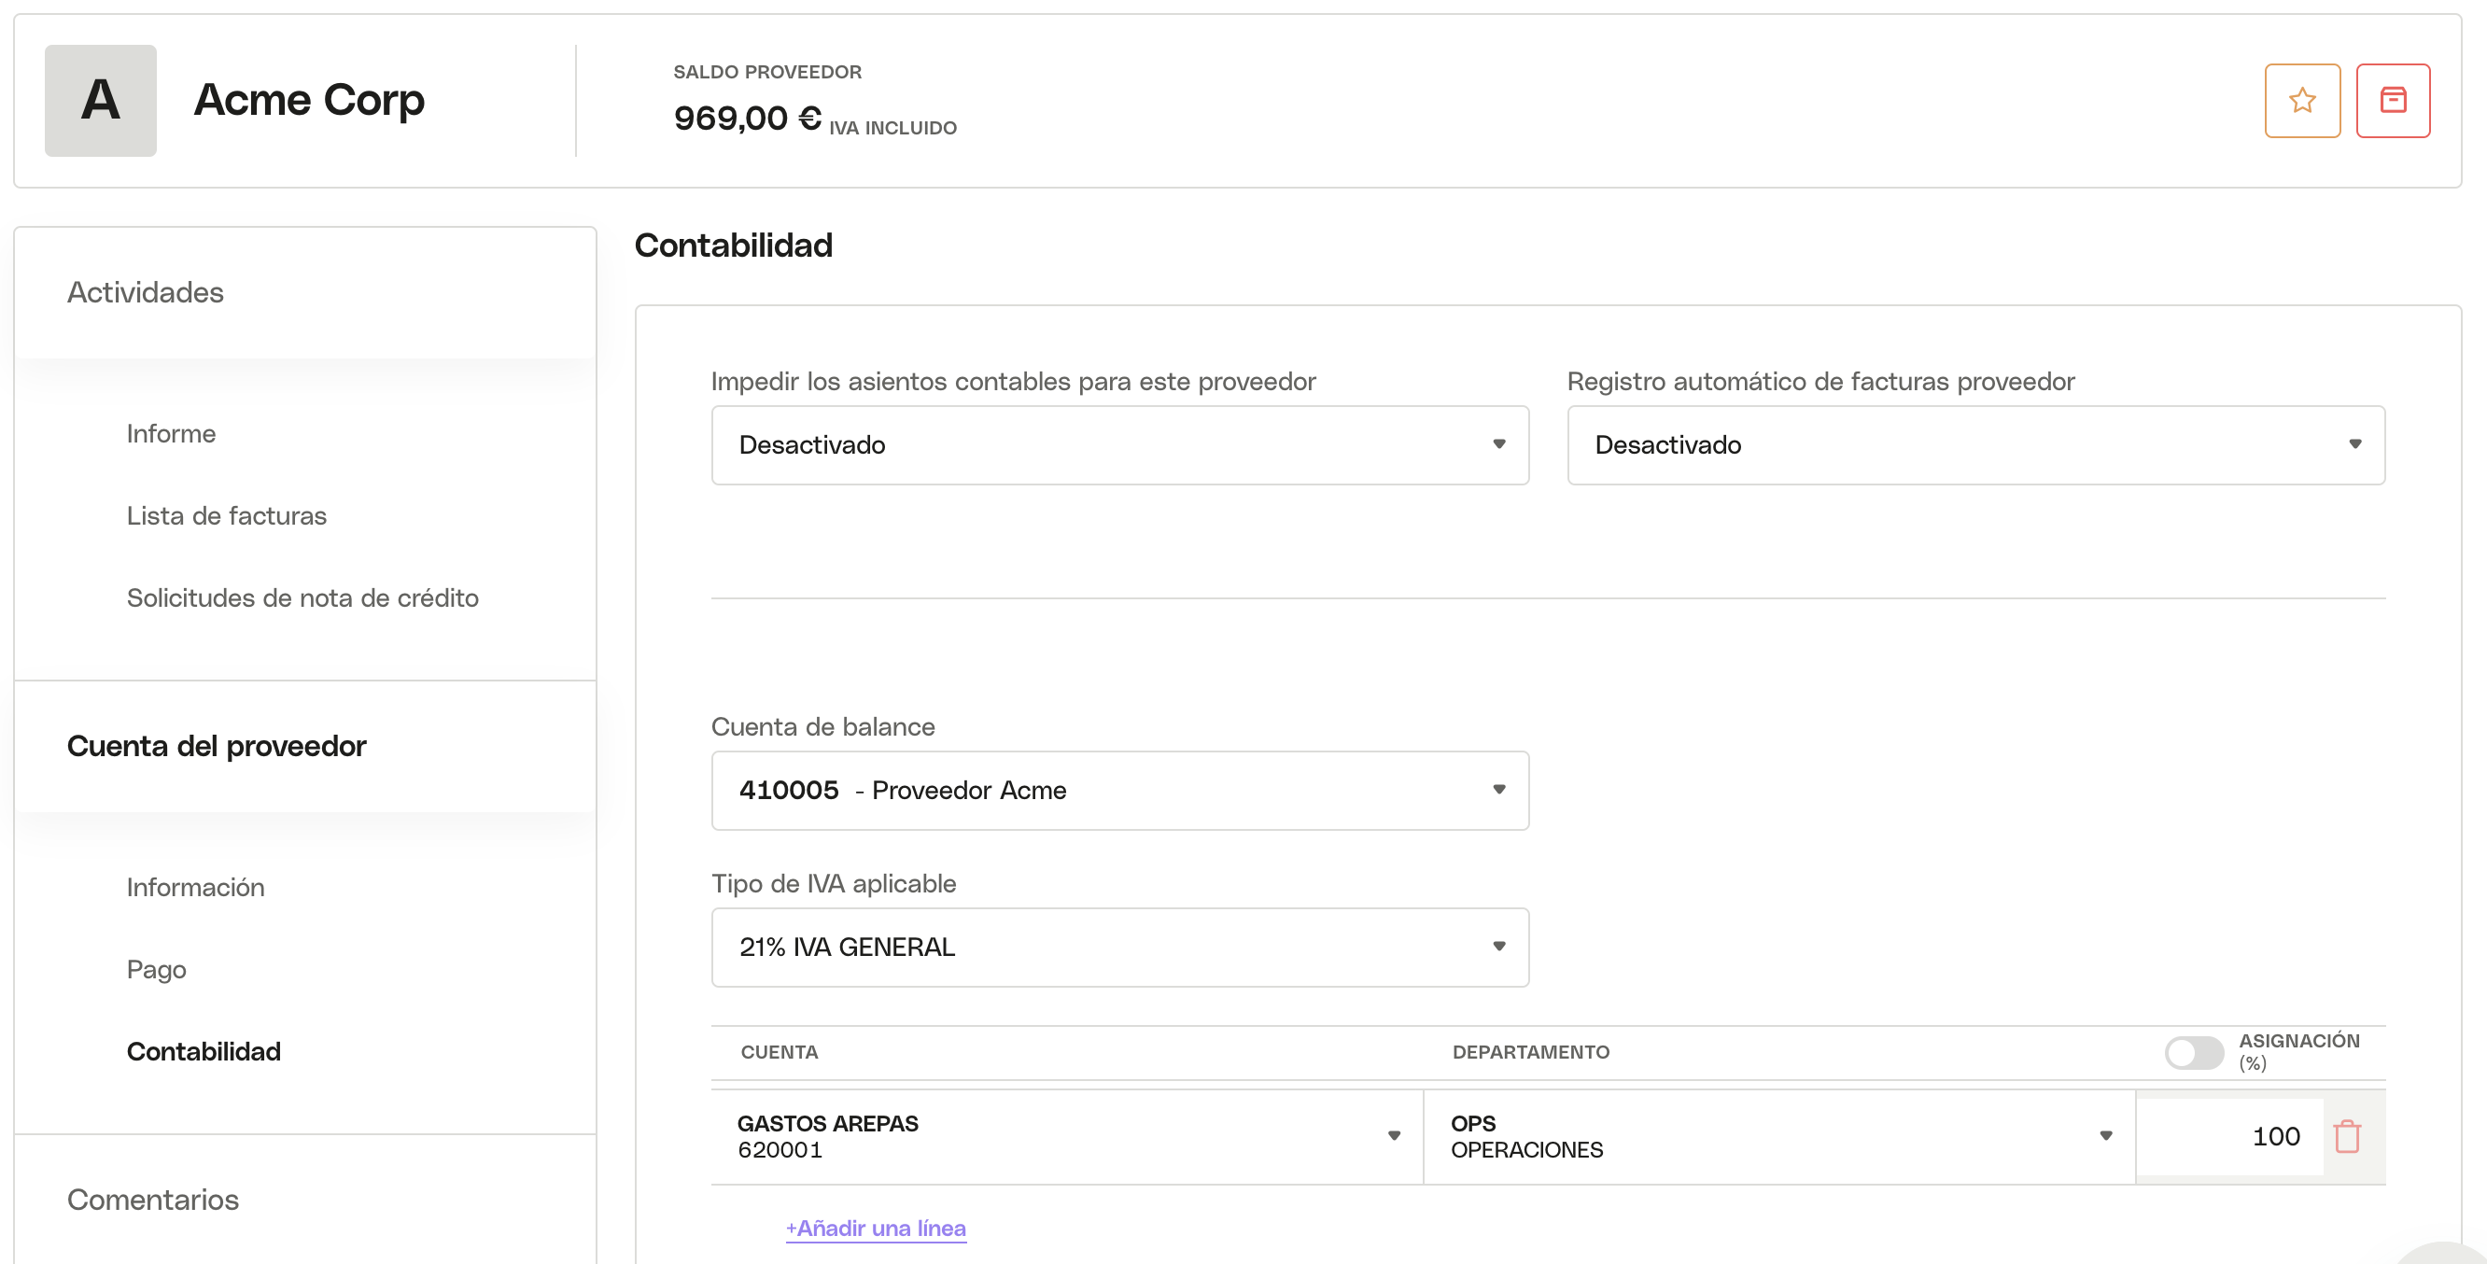Viewport: 2487px width, 1264px height.
Task: Click the +Añadir una línea link
Action: [x=876, y=1229]
